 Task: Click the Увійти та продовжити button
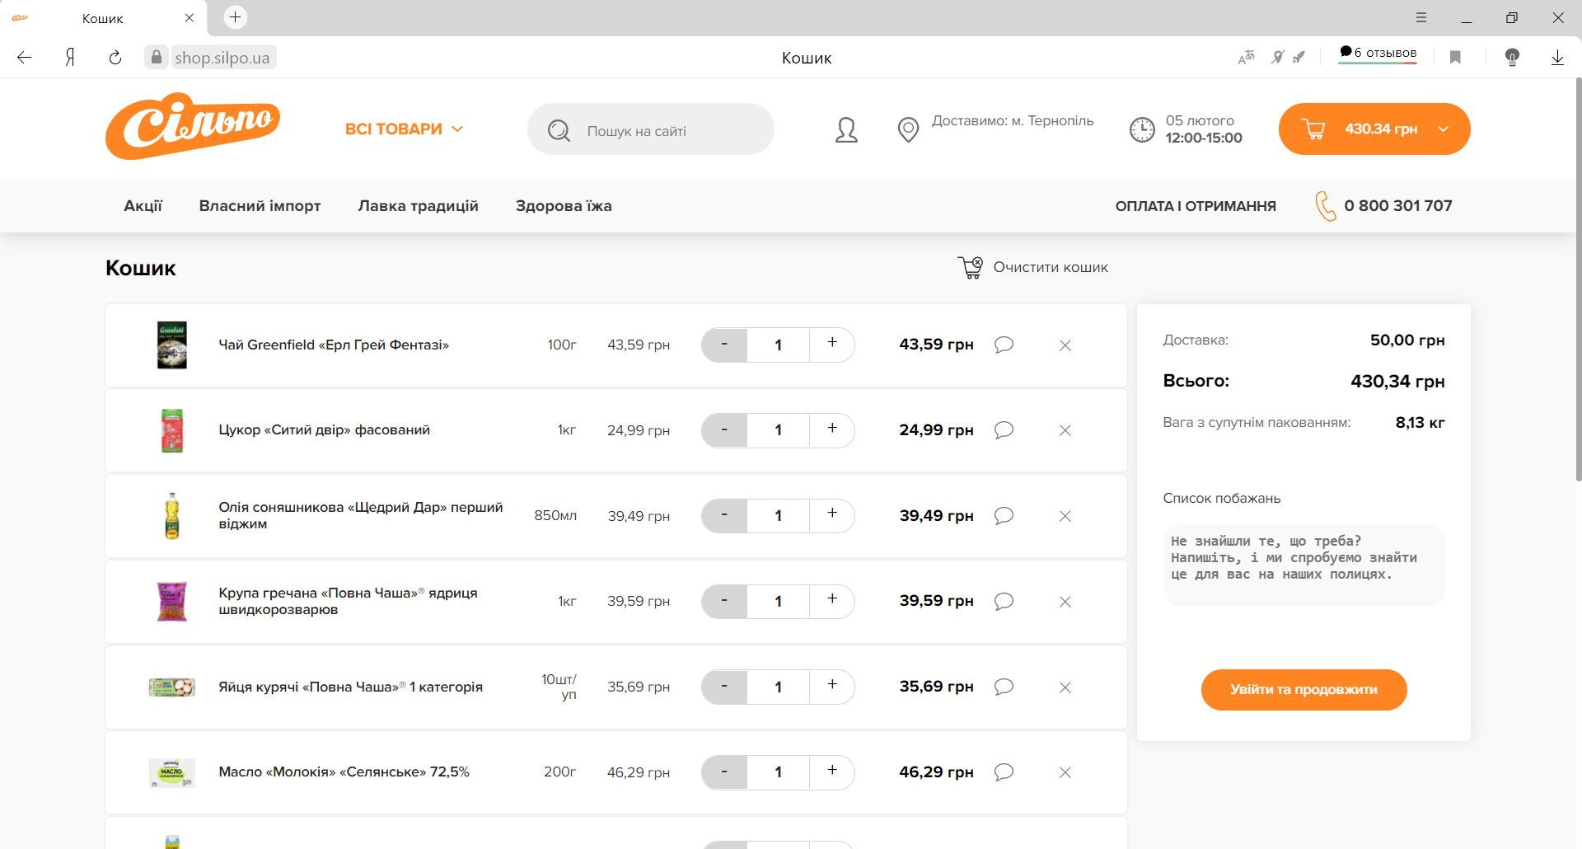pyautogui.click(x=1304, y=690)
